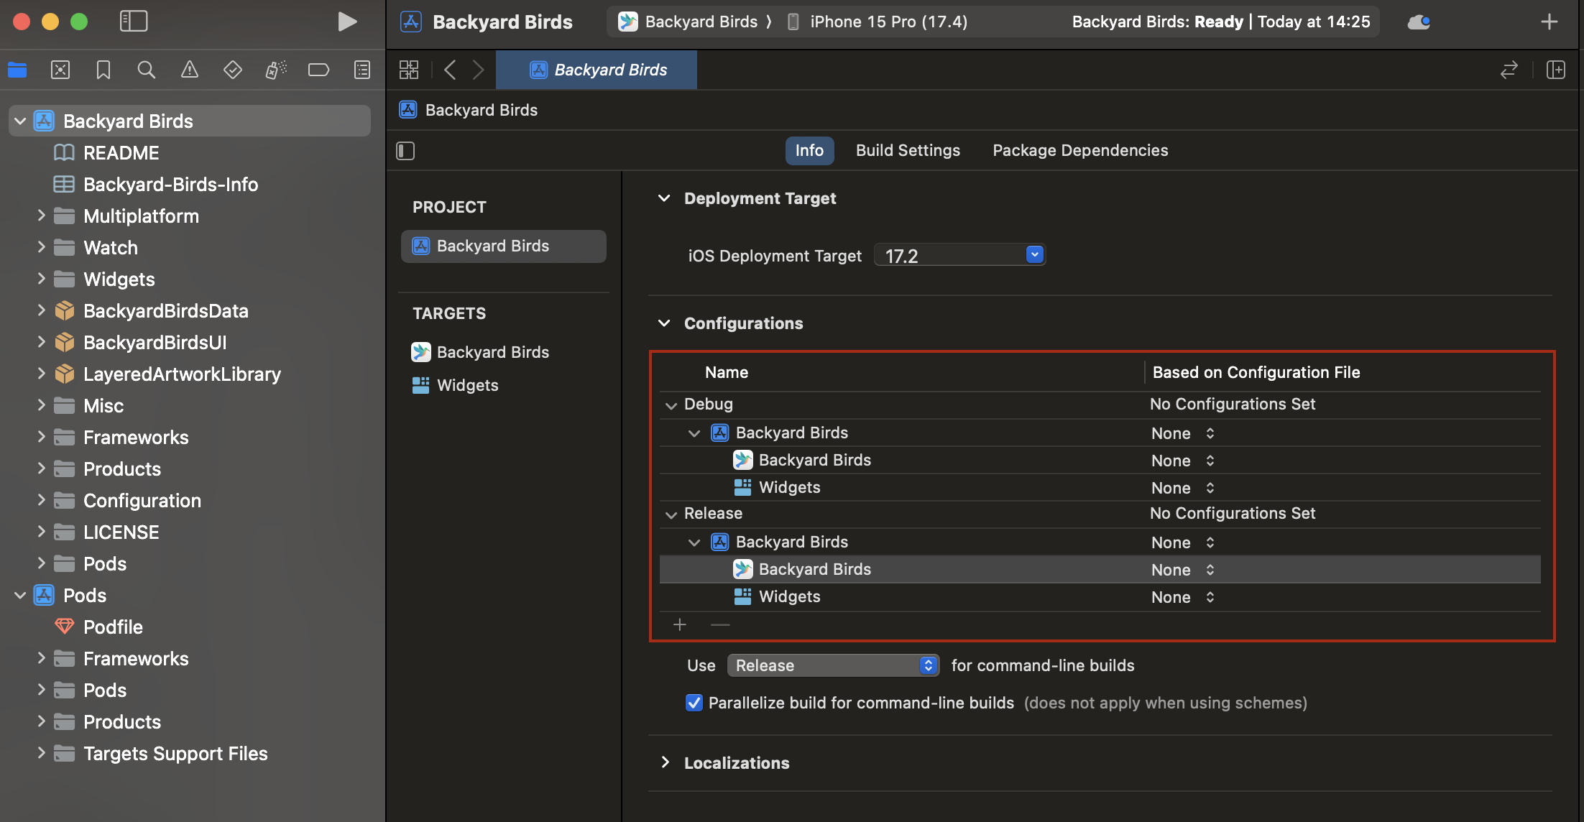Add an editor on the right
Viewport: 1584px width, 822px height.
[1556, 70]
